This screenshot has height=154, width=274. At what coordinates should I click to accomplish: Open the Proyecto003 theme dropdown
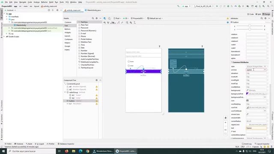137,18
